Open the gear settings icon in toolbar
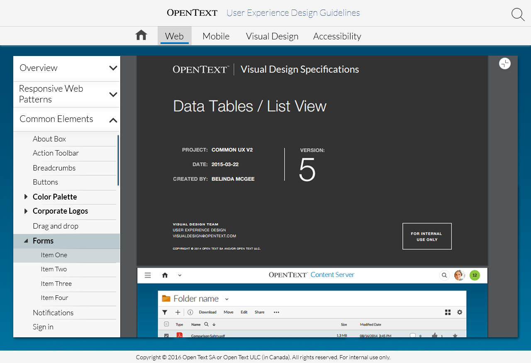531x363 pixels. pyautogui.click(x=460, y=312)
